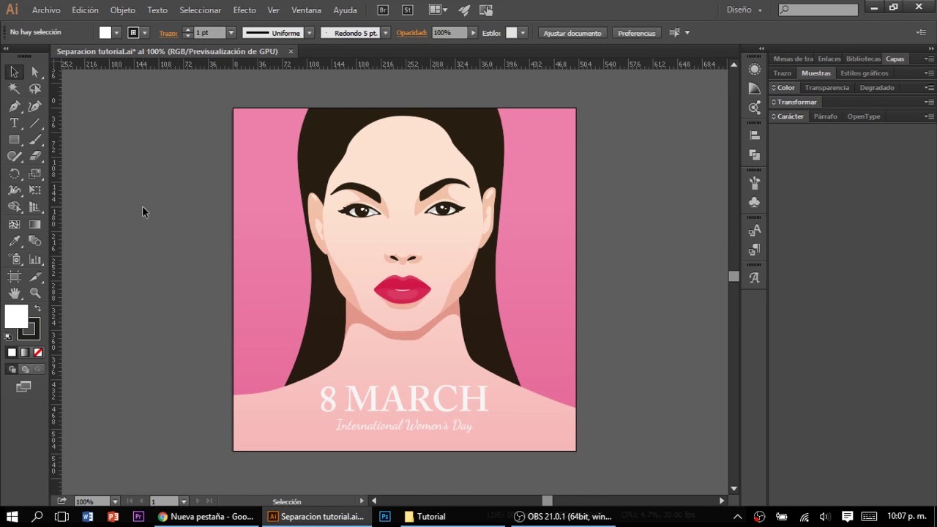Select the Eraser tool

[35, 156]
